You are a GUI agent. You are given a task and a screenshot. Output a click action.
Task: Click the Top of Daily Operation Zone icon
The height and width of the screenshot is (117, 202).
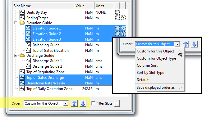point(22,88)
